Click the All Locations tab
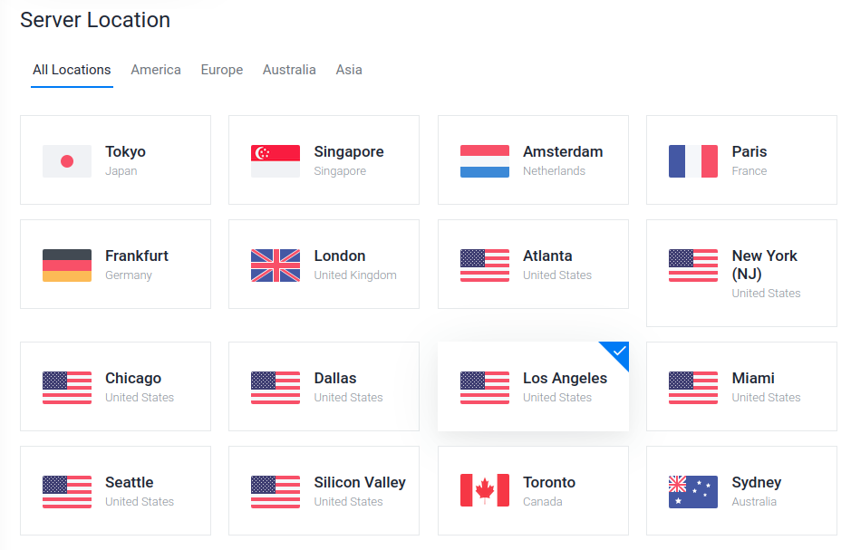The height and width of the screenshot is (550, 851). [72, 70]
